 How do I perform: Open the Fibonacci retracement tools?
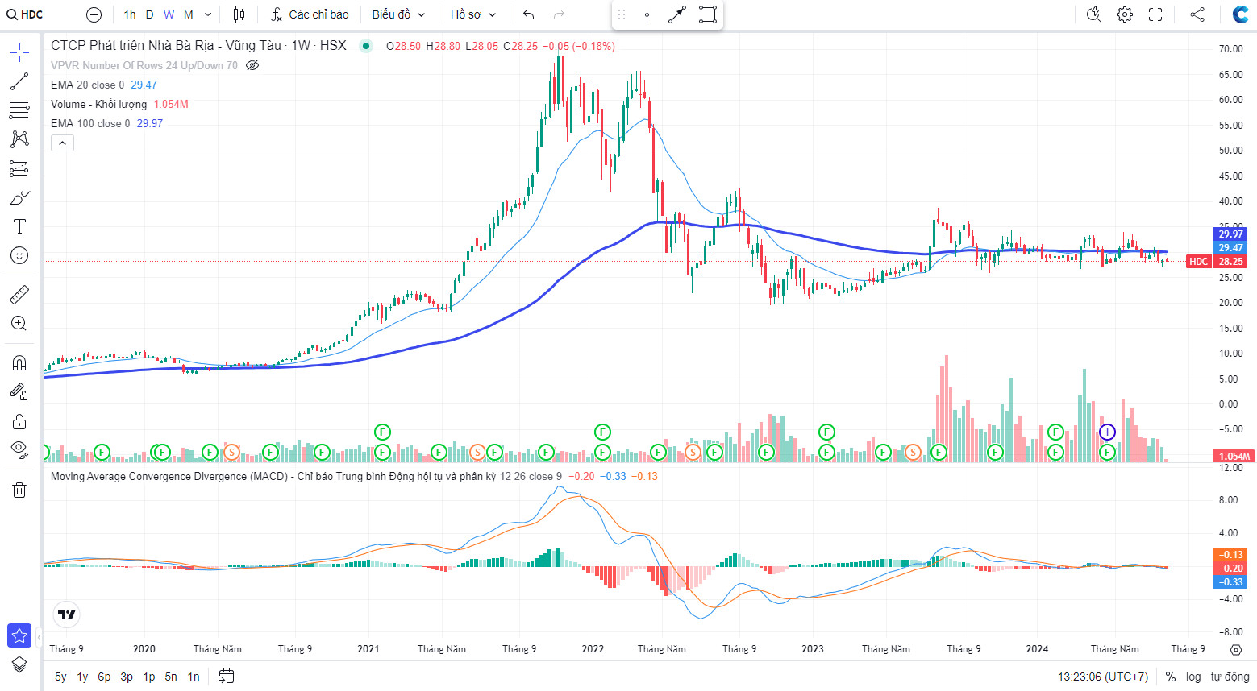pos(19,110)
